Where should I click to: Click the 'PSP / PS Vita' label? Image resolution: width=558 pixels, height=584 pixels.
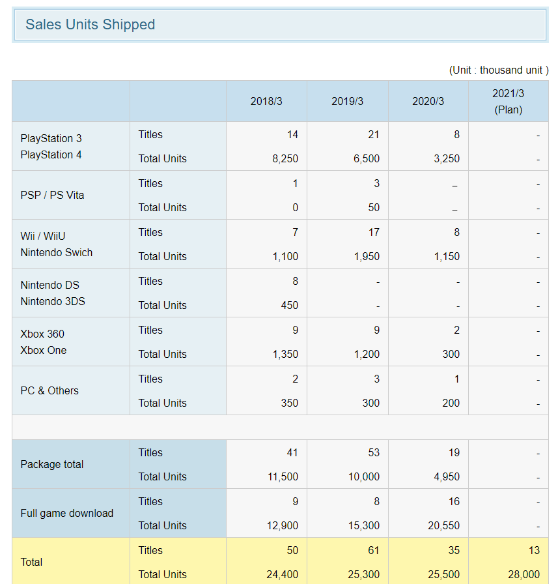click(52, 195)
